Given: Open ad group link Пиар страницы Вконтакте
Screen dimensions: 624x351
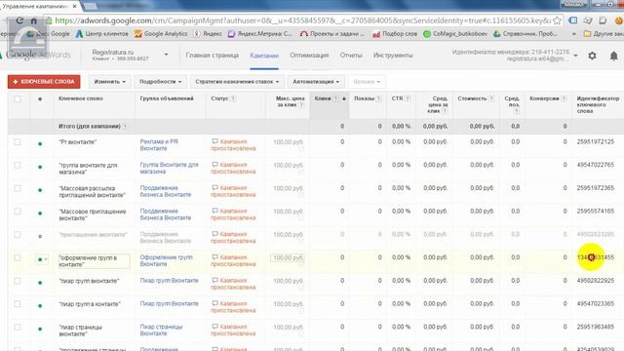Looking at the screenshot, I should click(x=161, y=330).
